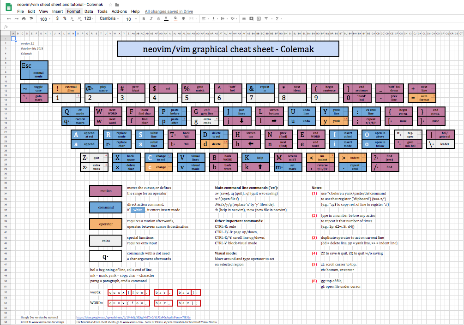The height and width of the screenshot is (325, 464).
Task: Toggle italic formatting
Action: [x=151, y=19]
